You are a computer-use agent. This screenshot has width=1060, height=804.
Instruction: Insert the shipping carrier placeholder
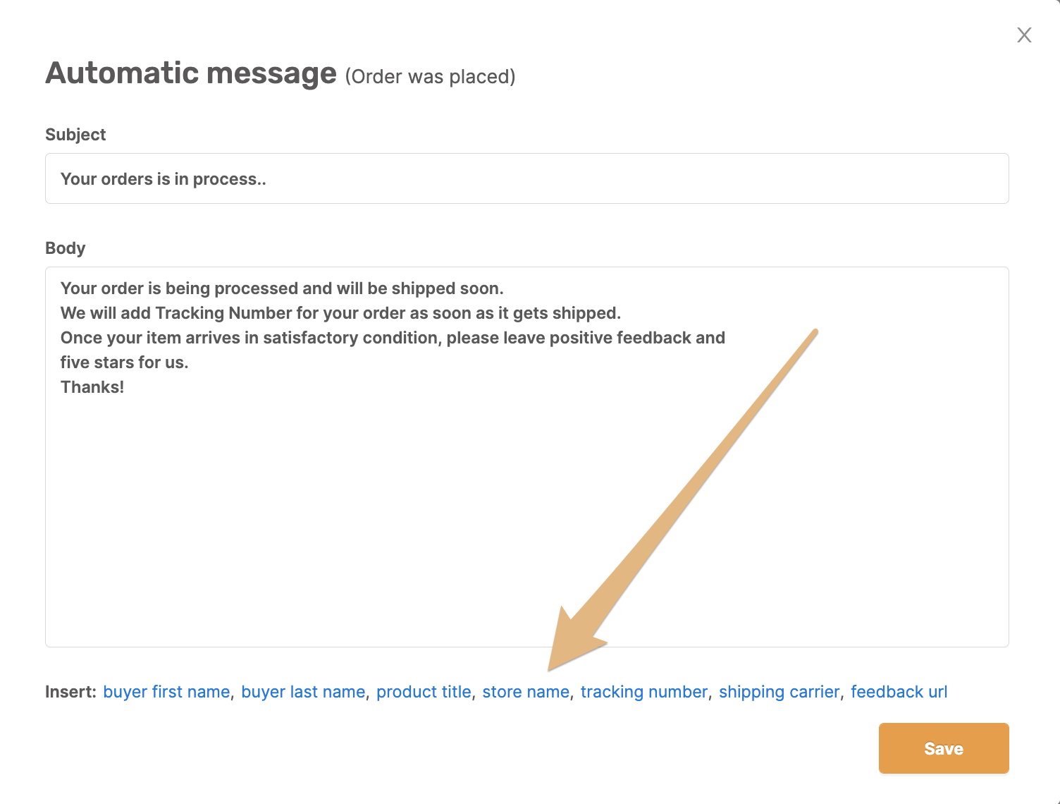tap(779, 692)
